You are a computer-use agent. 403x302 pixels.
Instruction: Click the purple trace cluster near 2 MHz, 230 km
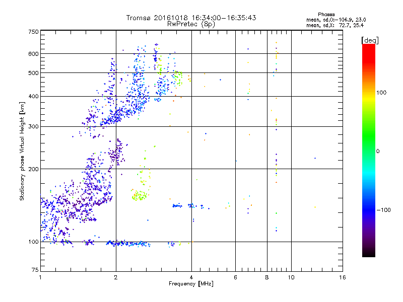(116, 153)
